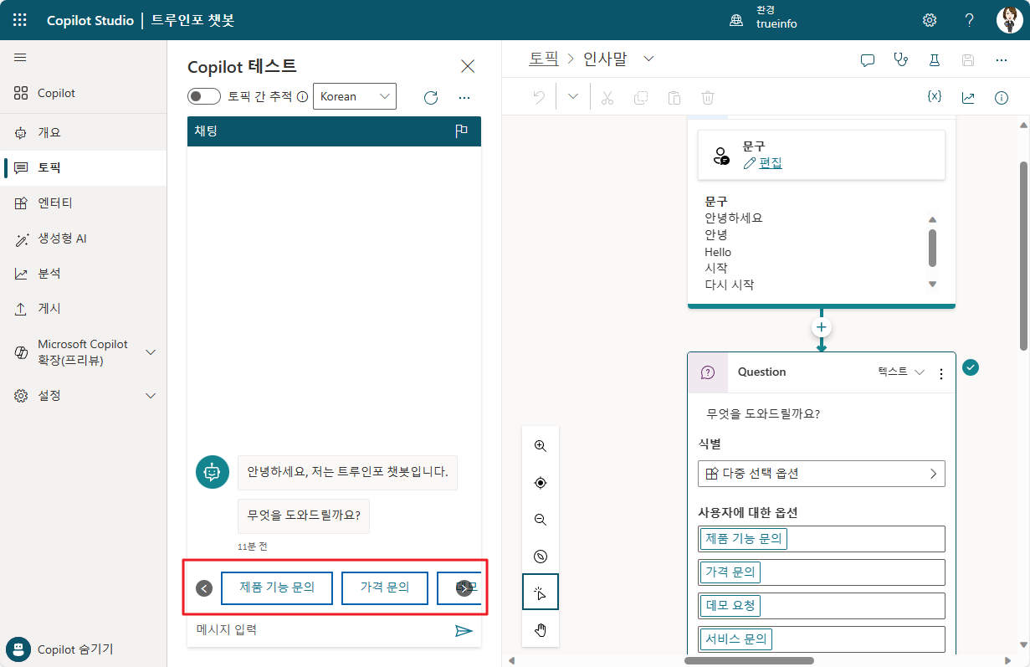Click the 메시지 입력 message field
Screen dimensions: 1030x667
tap(320, 630)
